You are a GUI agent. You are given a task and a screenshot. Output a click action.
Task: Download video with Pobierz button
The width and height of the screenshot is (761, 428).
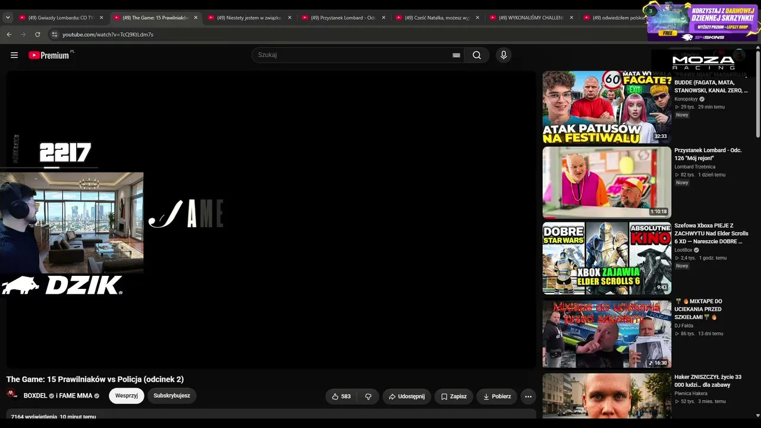point(496,396)
